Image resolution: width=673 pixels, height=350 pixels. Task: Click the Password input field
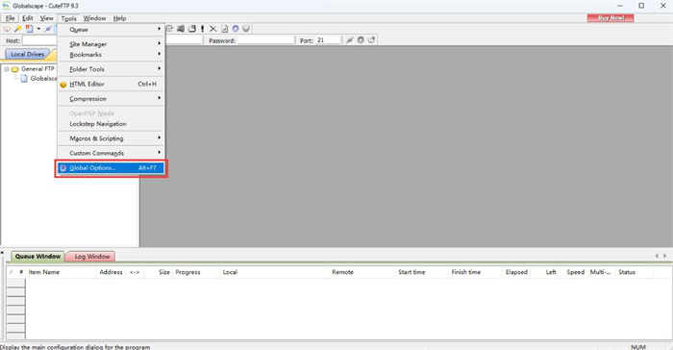(265, 40)
